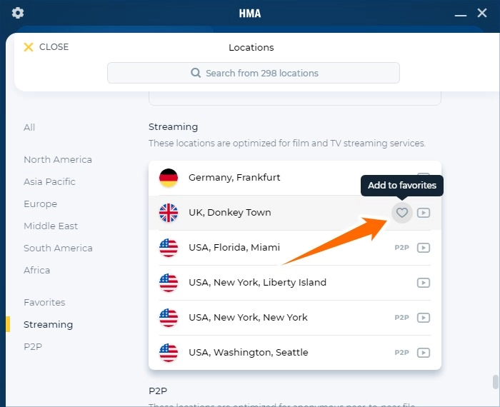Connect to UK, Donkey Town
500x407 pixels.
point(295,213)
